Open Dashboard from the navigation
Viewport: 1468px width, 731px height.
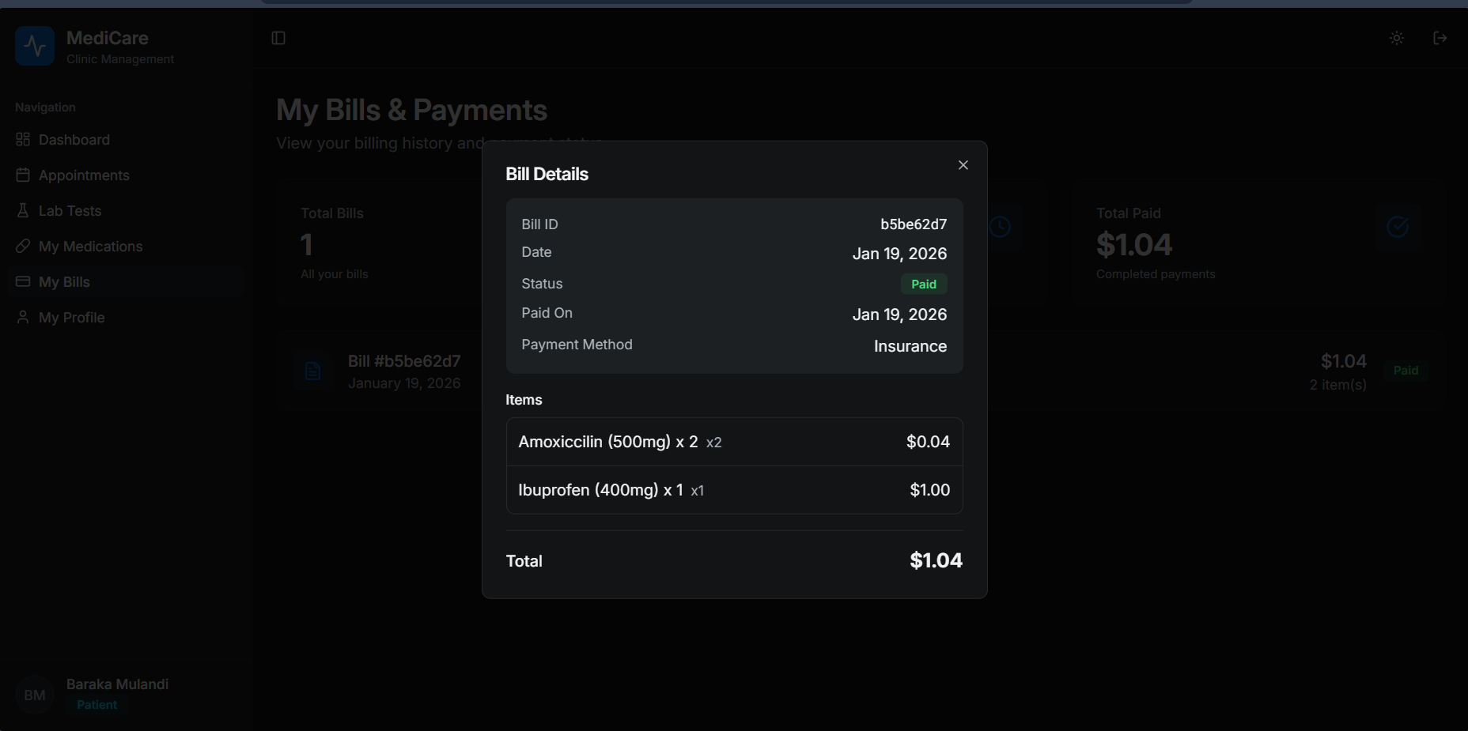(x=74, y=140)
